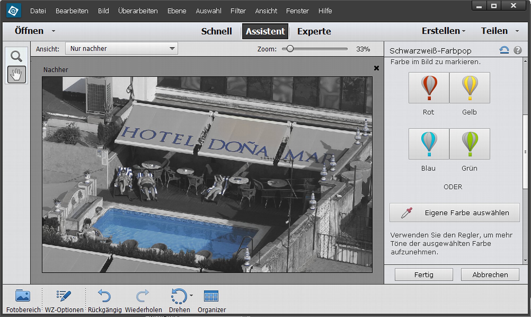Screen dimensions: 531x317
Task: Switch to the Experte mode tab
Action: click(314, 31)
